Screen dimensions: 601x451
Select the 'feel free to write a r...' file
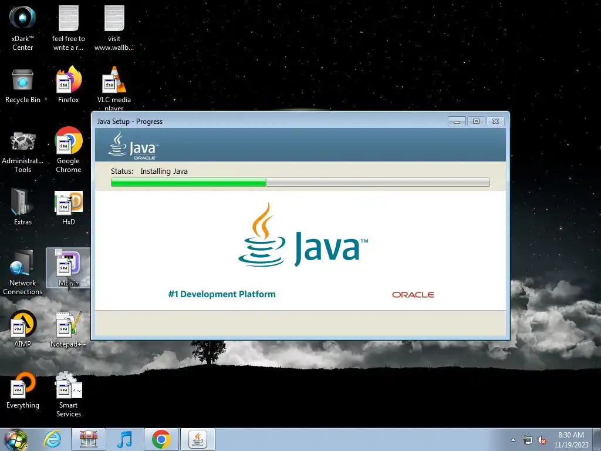tap(68, 28)
